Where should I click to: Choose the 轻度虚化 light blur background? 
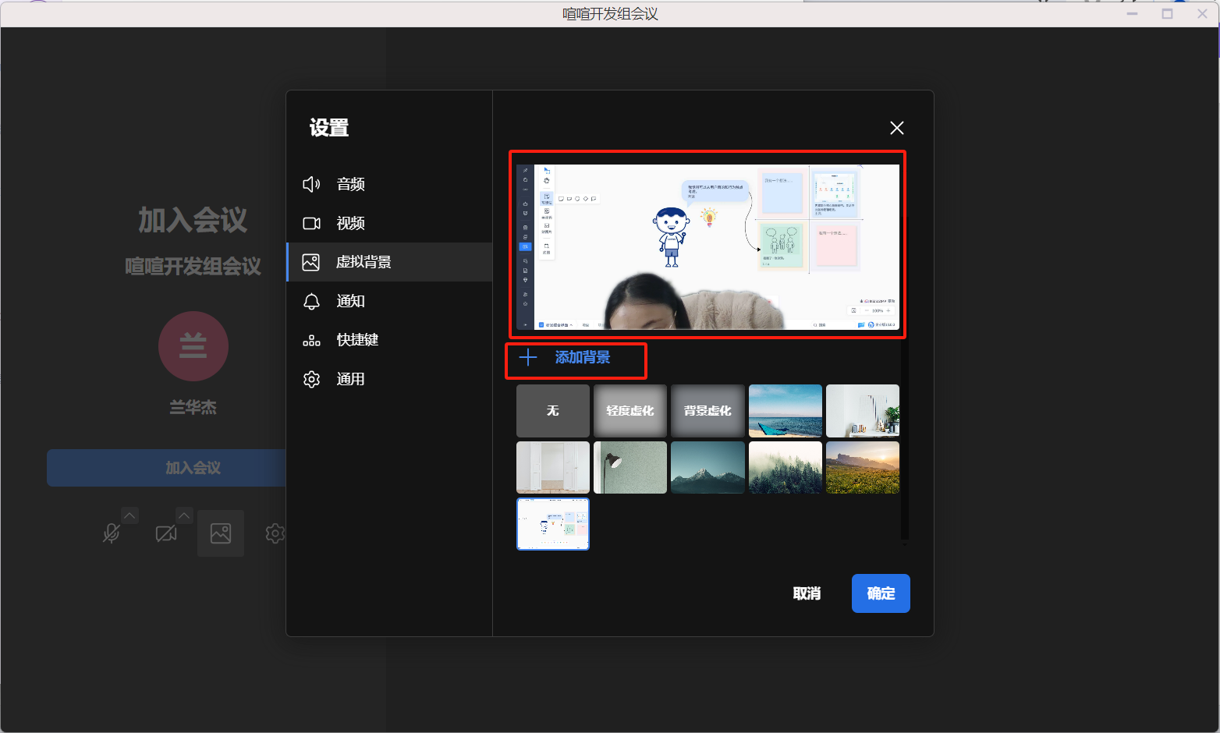630,411
